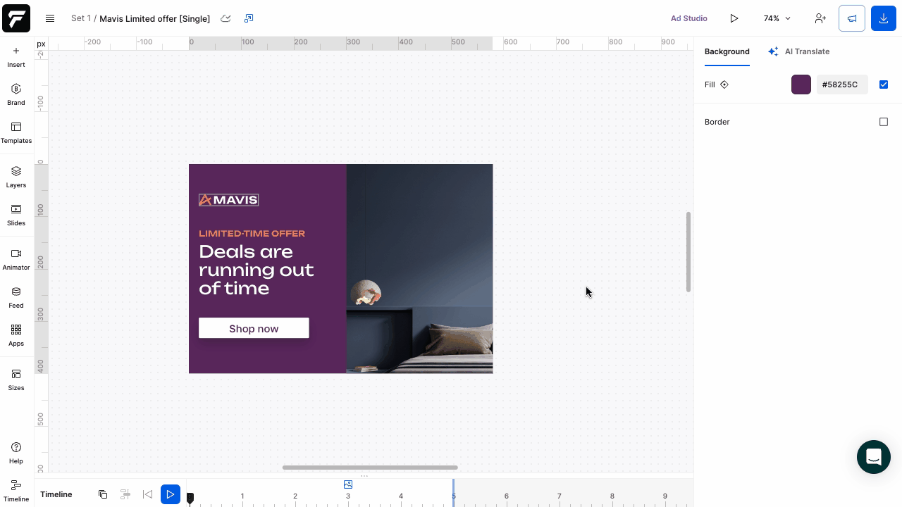Click the timeline align keyframes icon

125,494
